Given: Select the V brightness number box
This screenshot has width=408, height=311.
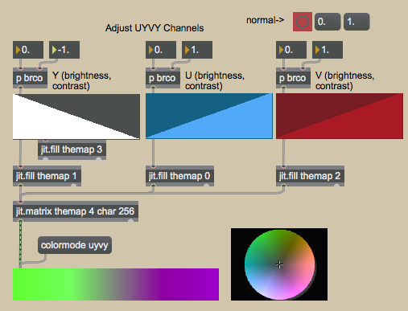Looking at the screenshot, I should pyautogui.click(x=291, y=50).
